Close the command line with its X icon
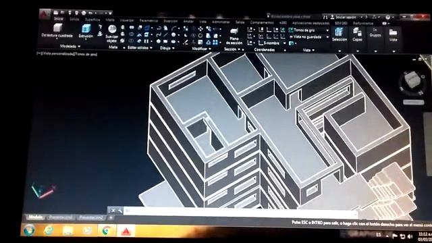This screenshot has width=432, height=243. click(113, 211)
